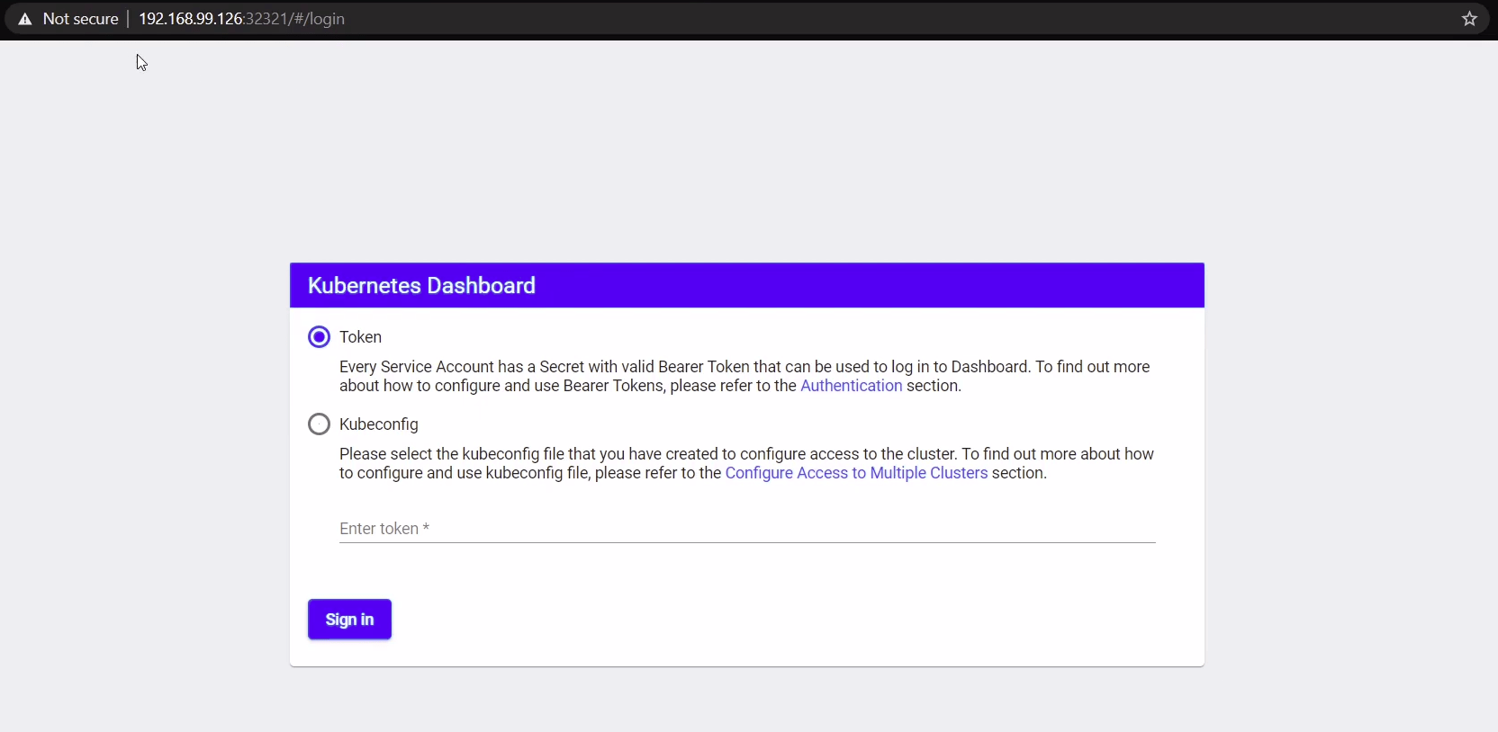The height and width of the screenshot is (732, 1498).
Task: Click empty card area right of Sign in
Action: pyautogui.click(x=765, y=620)
